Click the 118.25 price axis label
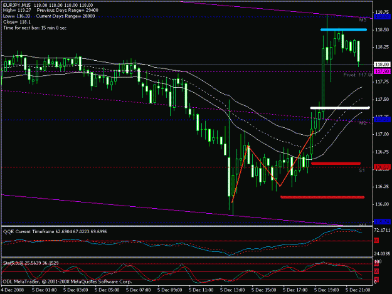The width and height of the screenshot is (392, 294). [382, 47]
